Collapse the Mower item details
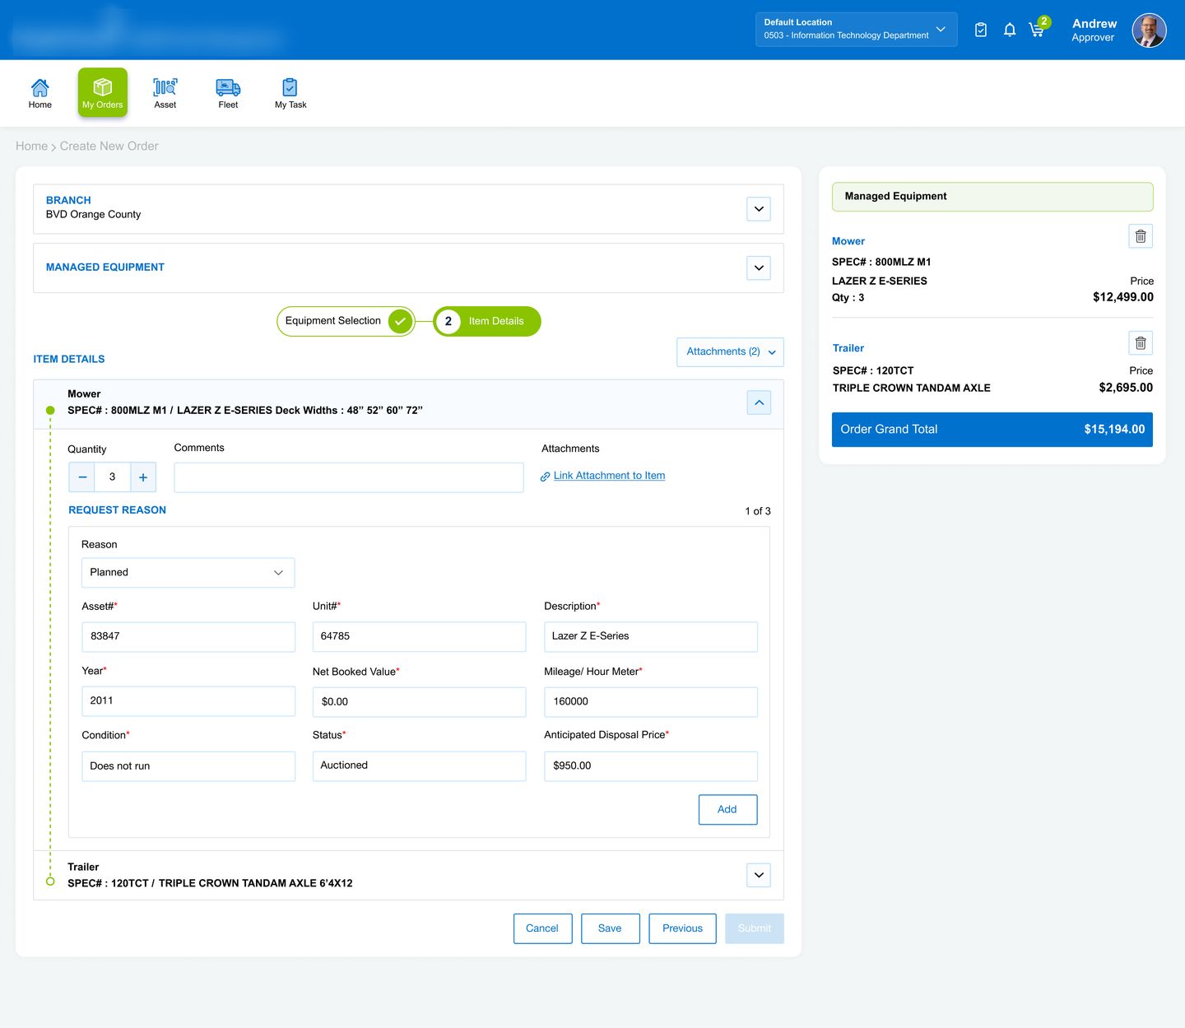1185x1028 pixels. click(759, 402)
